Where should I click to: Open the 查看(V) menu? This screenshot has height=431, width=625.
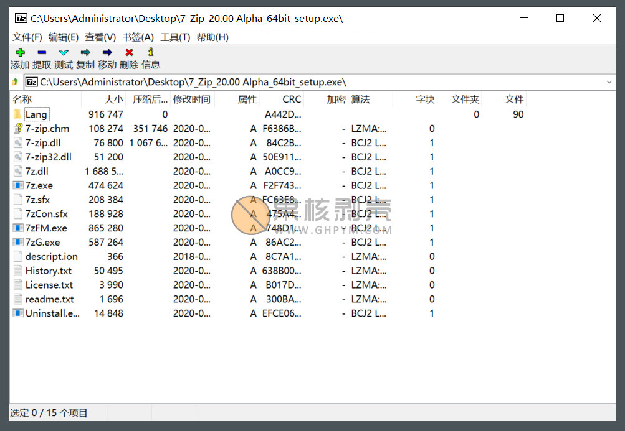100,37
